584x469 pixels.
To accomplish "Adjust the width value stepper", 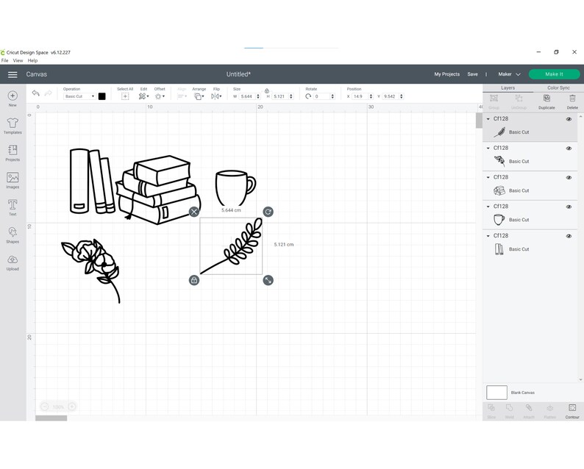I will [257, 96].
